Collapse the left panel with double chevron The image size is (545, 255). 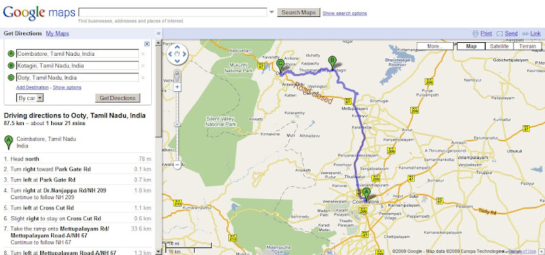[159, 33]
